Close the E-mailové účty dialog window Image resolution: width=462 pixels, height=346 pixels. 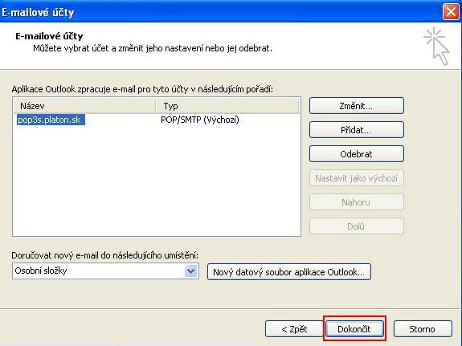(x=451, y=12)
